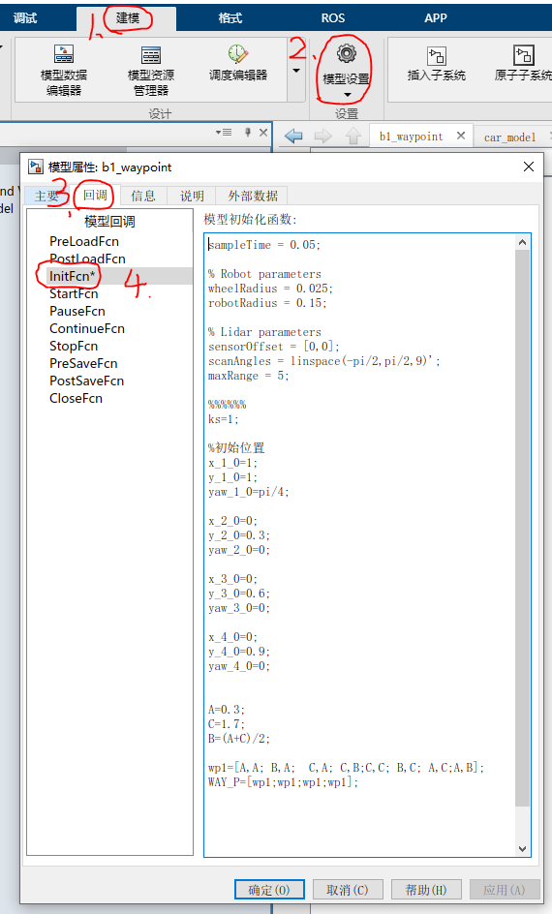Select StartFcn in the callback list

click(x=74, y=293)
